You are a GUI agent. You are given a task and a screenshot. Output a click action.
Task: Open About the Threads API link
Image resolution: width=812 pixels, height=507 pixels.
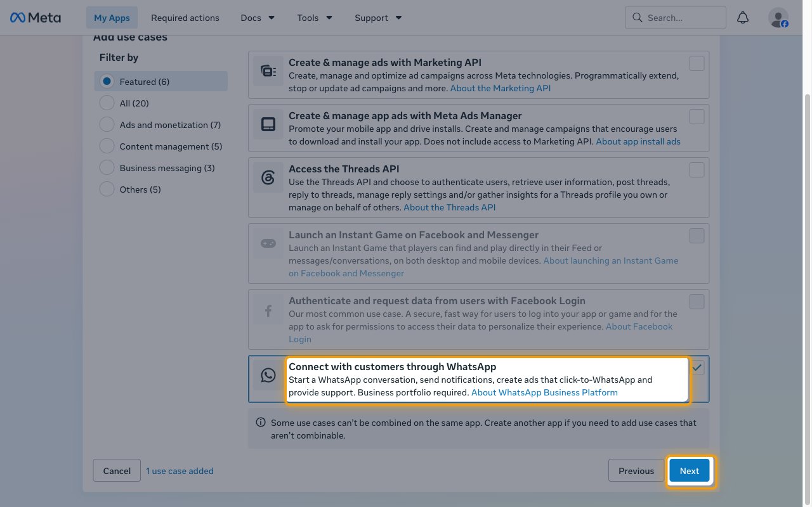[x=450, y=207]
